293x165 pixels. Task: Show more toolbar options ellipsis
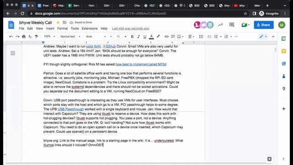pyautogui.click(x=236, y=37)
